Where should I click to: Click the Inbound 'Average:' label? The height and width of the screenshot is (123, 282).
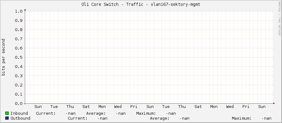(x=96, y=113)
